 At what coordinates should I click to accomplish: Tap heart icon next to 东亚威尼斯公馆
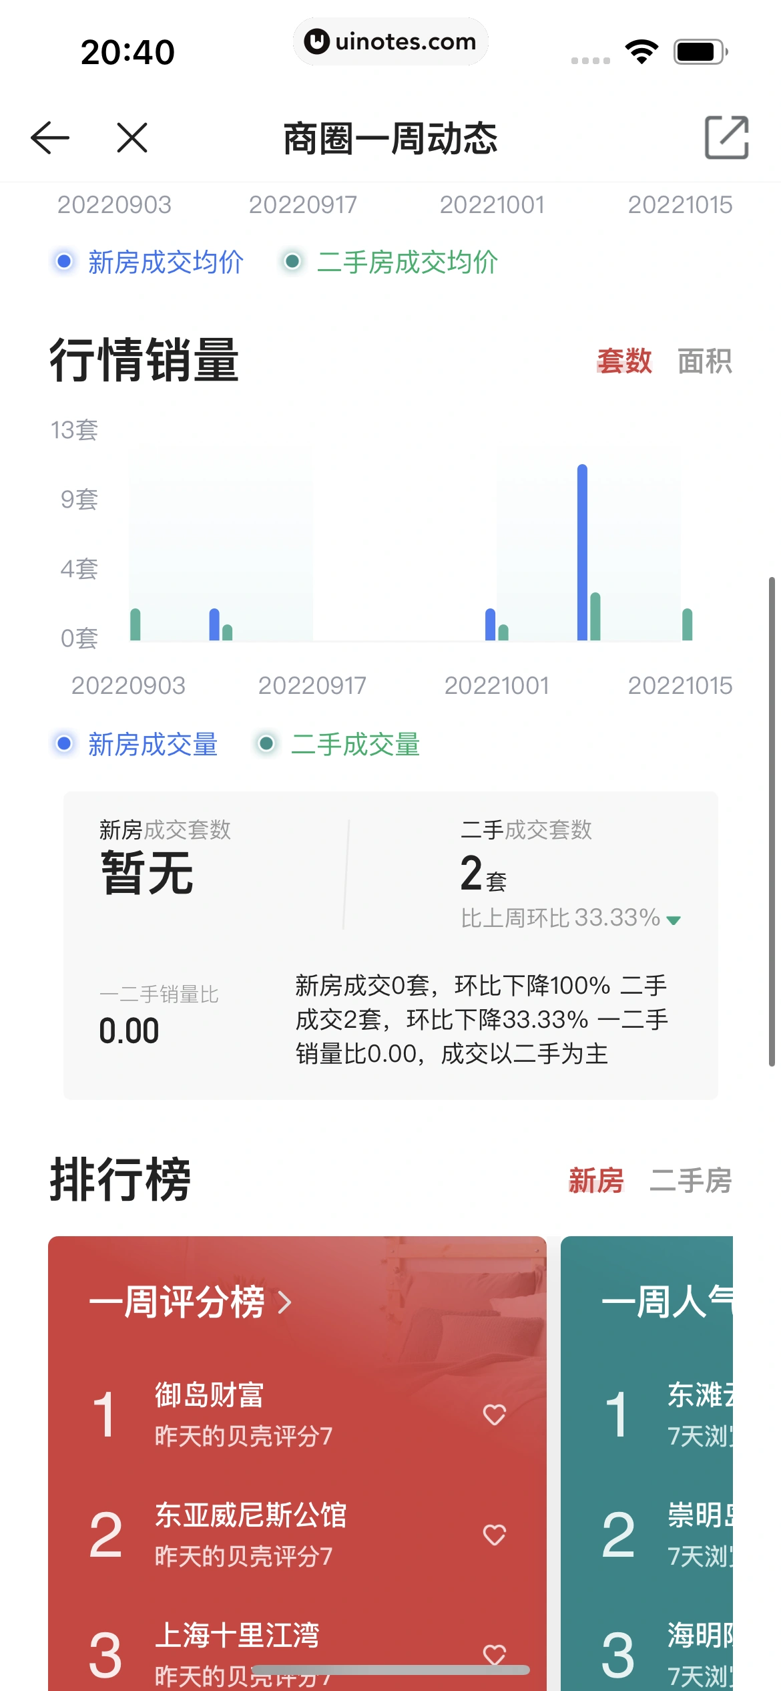[495, 1535]
